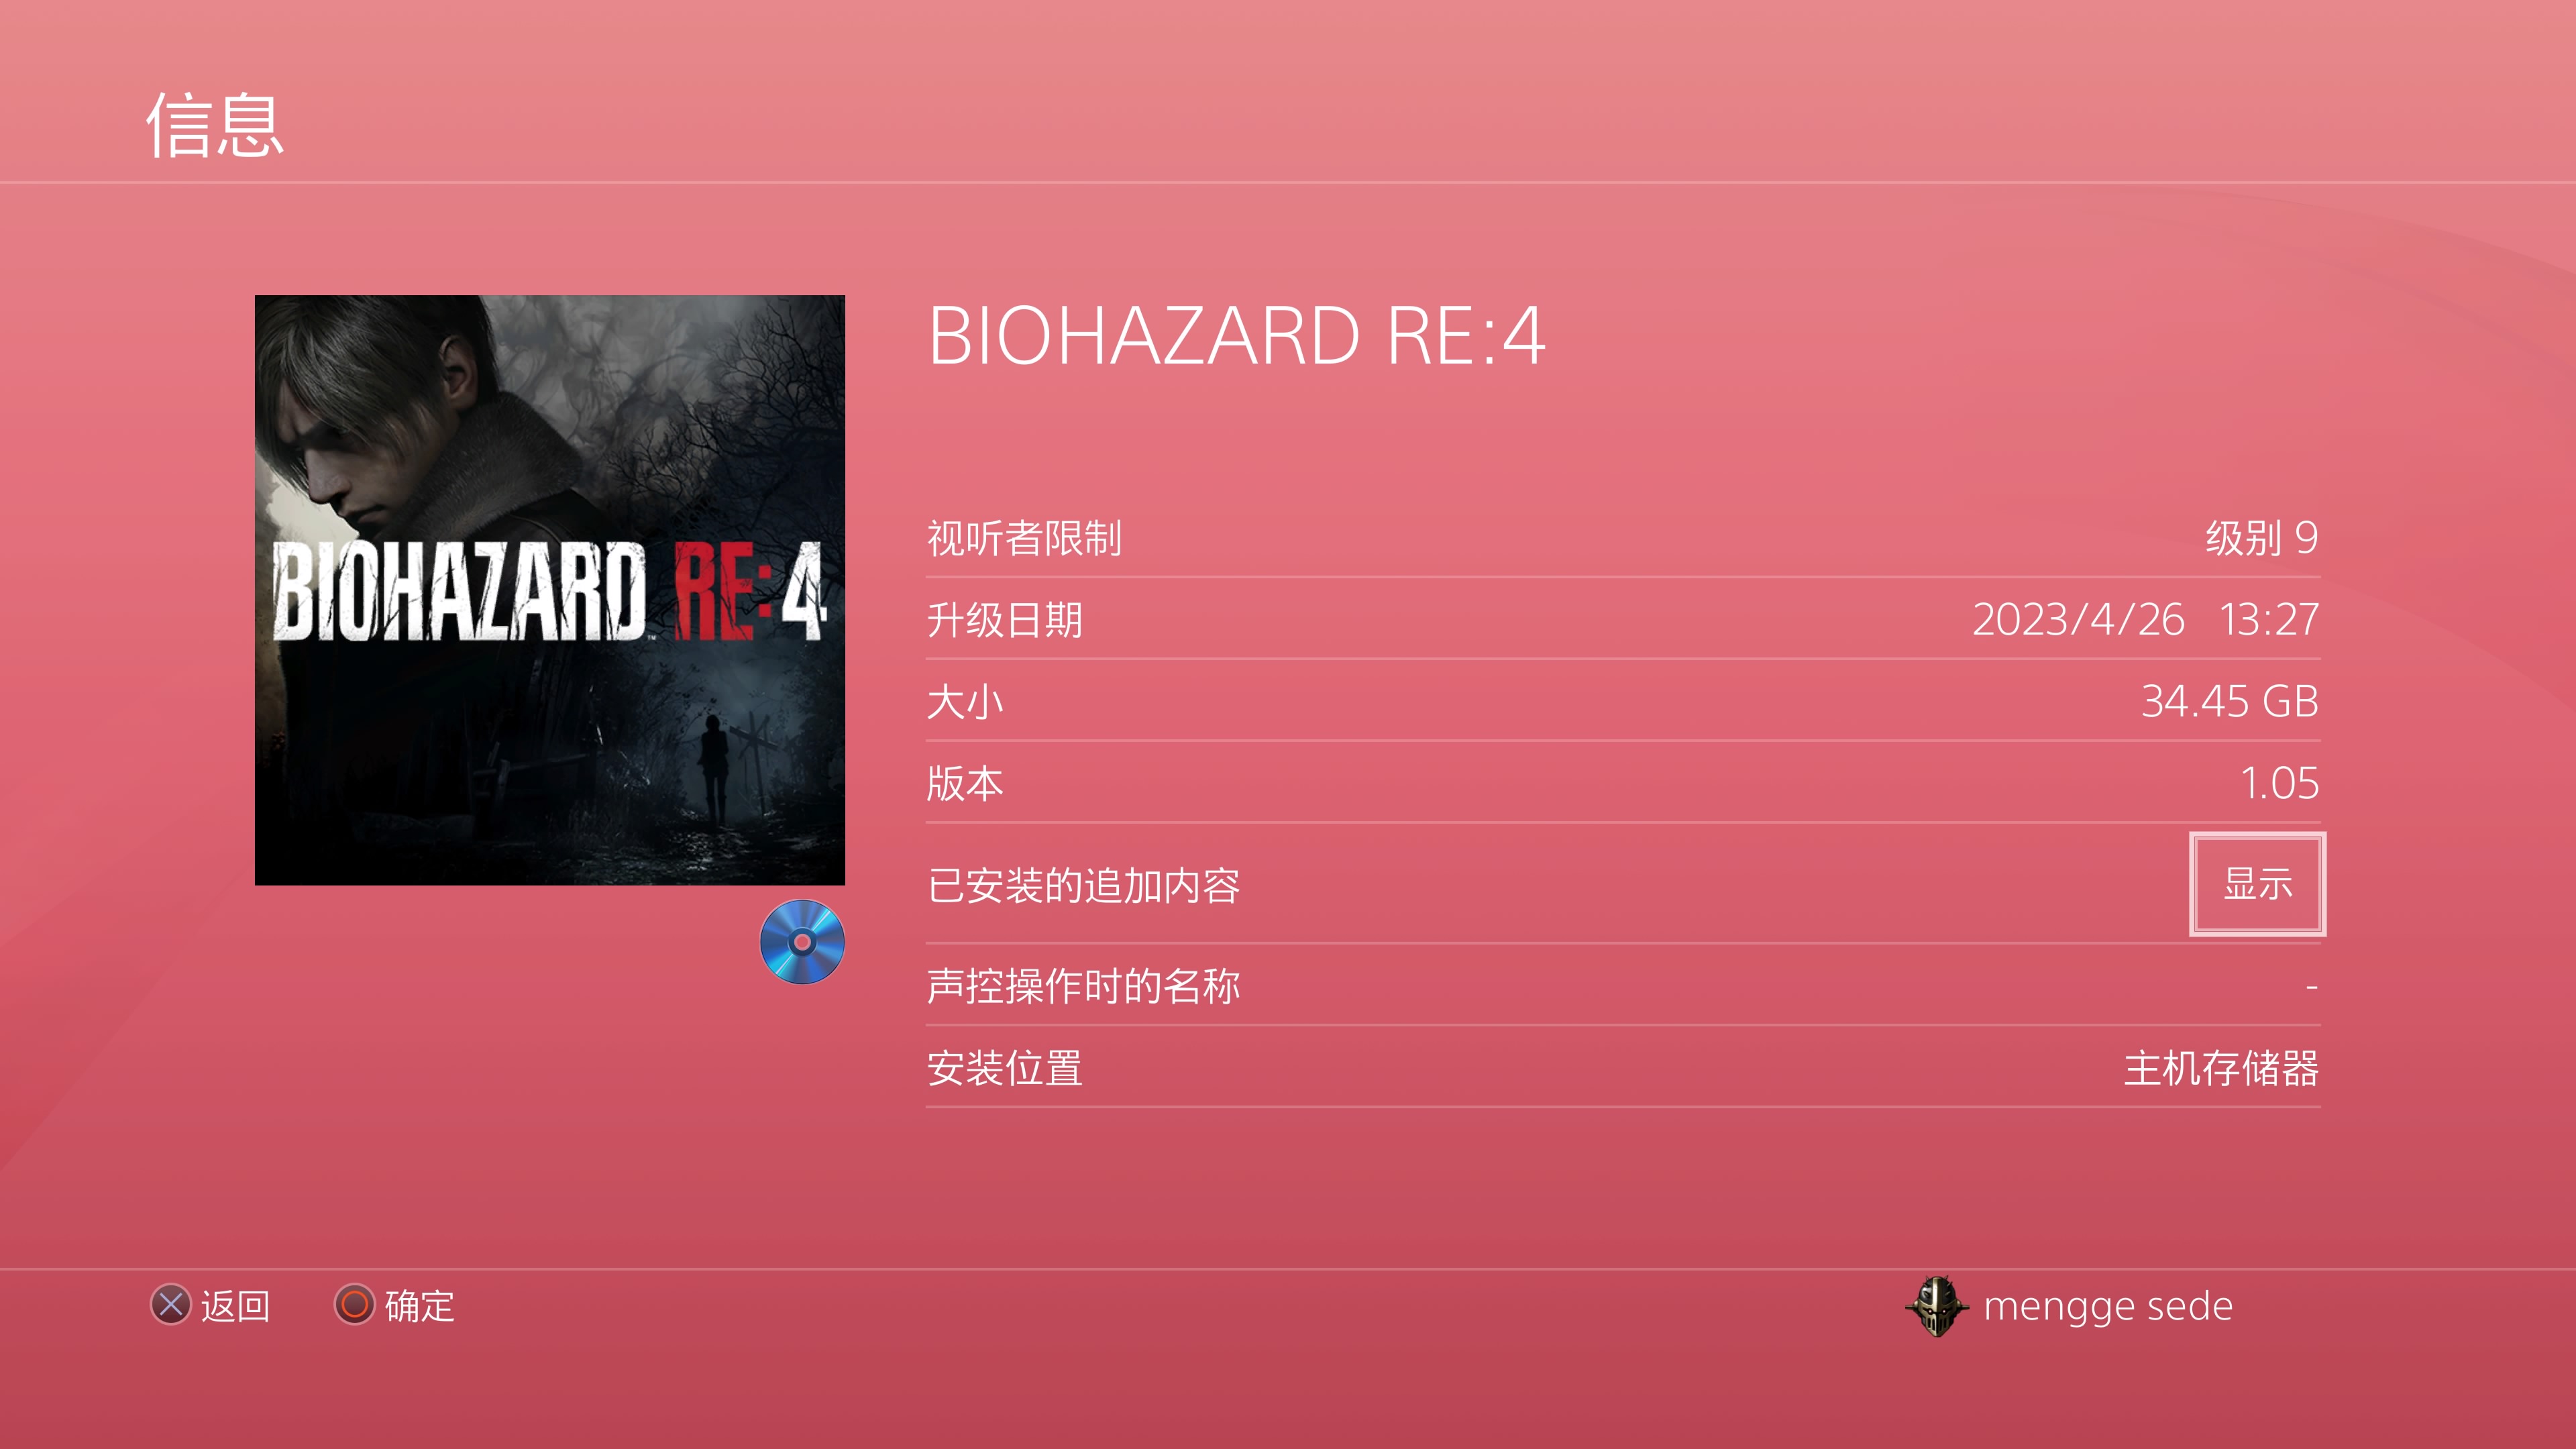Viewport: 2576px width, 1449px height.
Task: Select the 返回 back label
Action: pyautogui.click(x=236, y=1306)
